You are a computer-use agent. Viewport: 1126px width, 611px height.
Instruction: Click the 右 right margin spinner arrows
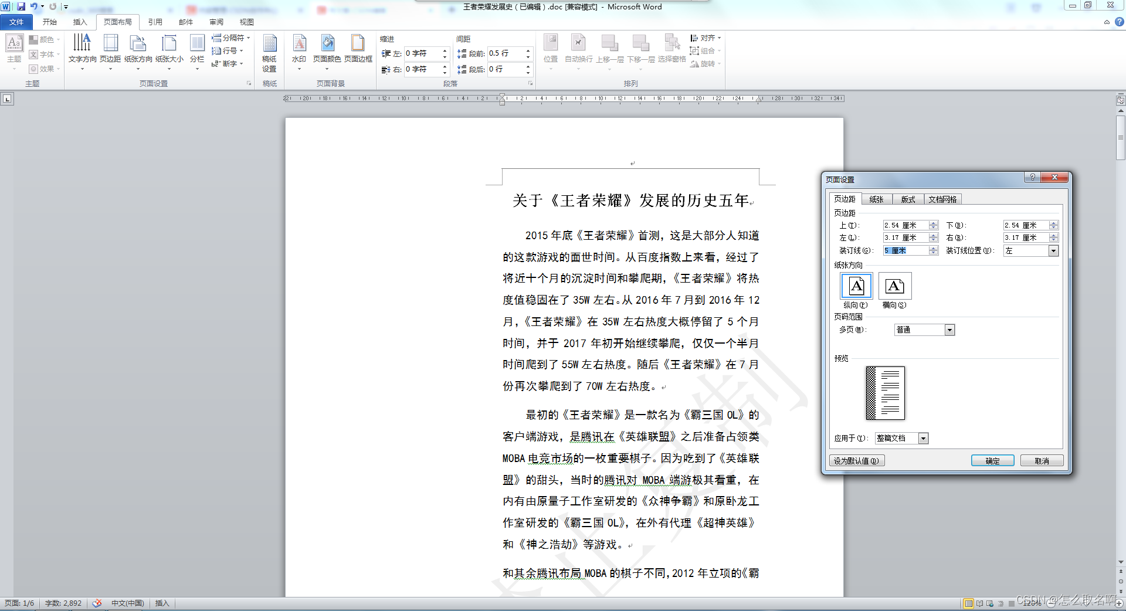click(x=1054, y=237)
